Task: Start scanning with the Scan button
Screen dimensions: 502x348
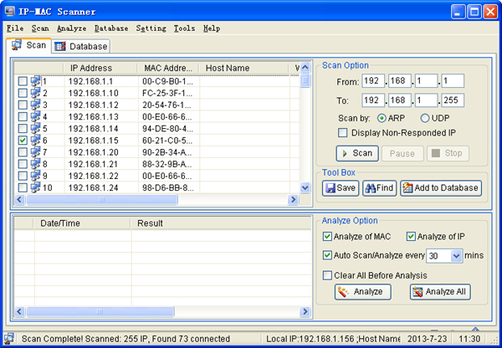Action: [357, 153]
